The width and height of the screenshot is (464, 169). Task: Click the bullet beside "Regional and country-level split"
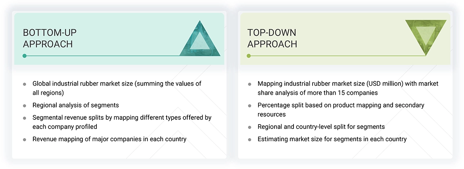tap(249, 128)
